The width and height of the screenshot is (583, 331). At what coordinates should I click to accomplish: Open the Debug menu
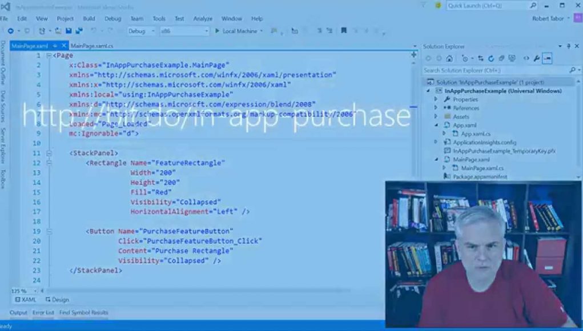coord(112,19)
